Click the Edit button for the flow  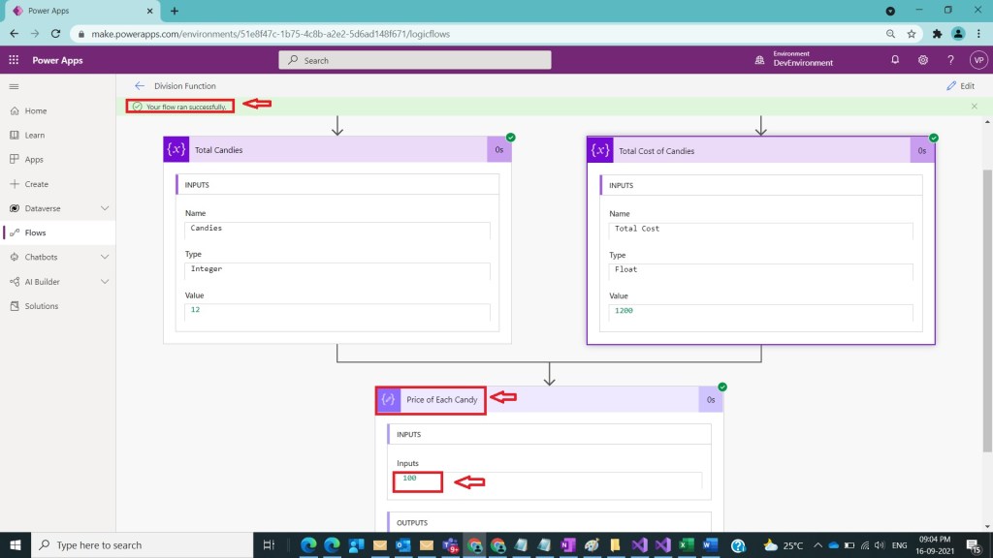(x=960, y=86)
